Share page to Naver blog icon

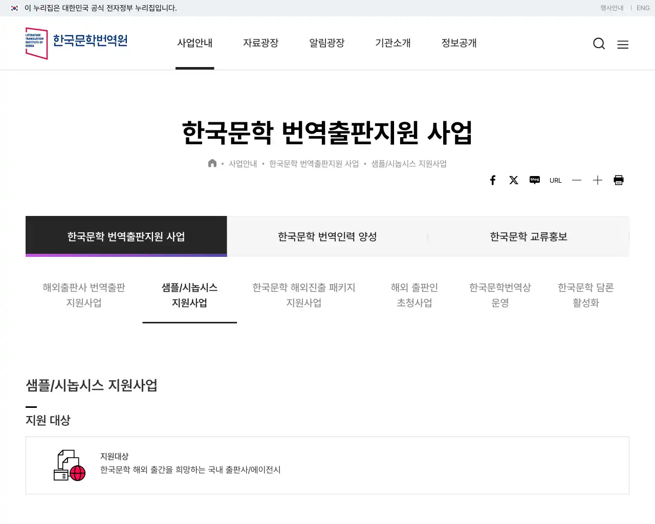pyautogui.click(x=535, y=180)
